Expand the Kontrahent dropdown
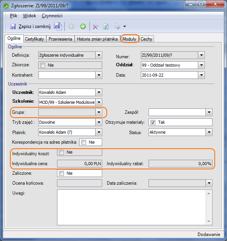227x241 pixels. (99, 75)
